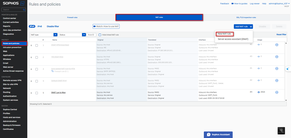Click the video icon beside How-to guides
Viewport: 291px width, 138px height.
pos(233,4)
